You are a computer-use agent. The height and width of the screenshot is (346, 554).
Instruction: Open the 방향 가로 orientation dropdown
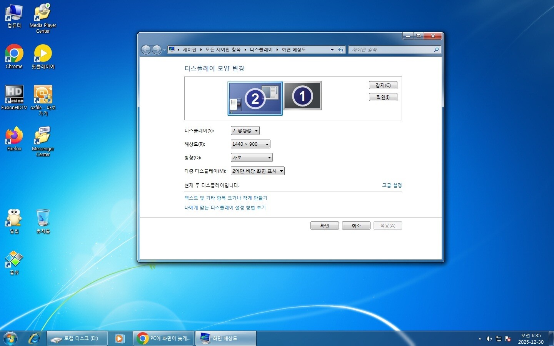click(x=252, y=158)
